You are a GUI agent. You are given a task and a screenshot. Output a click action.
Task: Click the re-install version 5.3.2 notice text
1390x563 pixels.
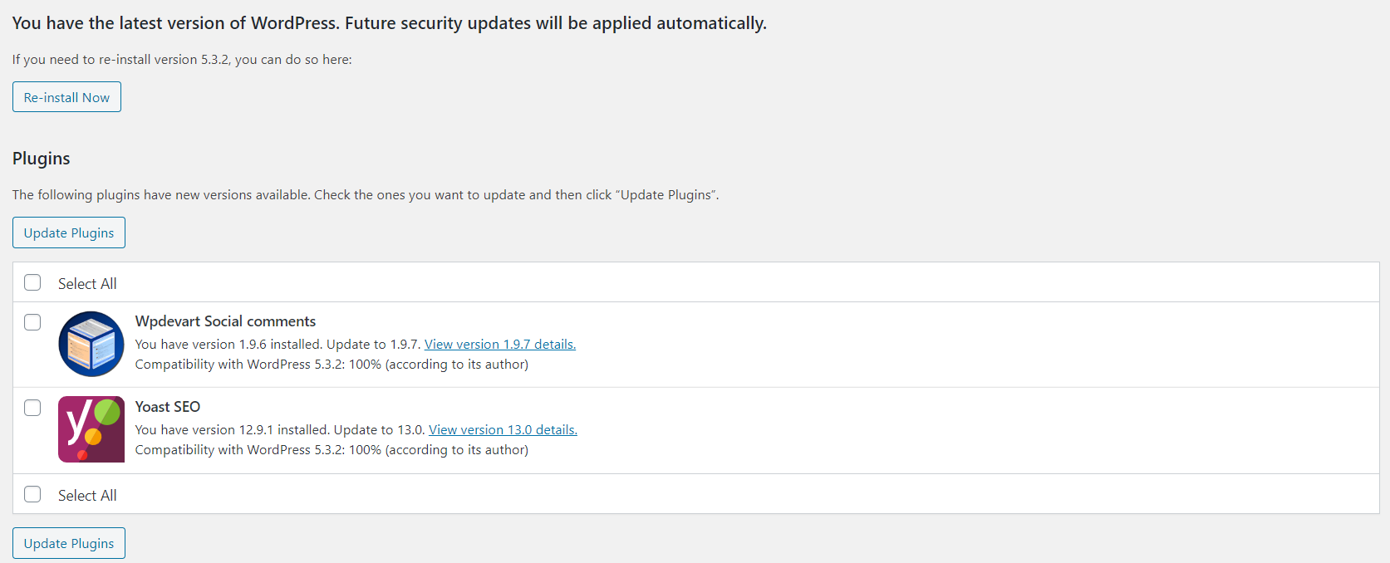click(x=182, y=60)
